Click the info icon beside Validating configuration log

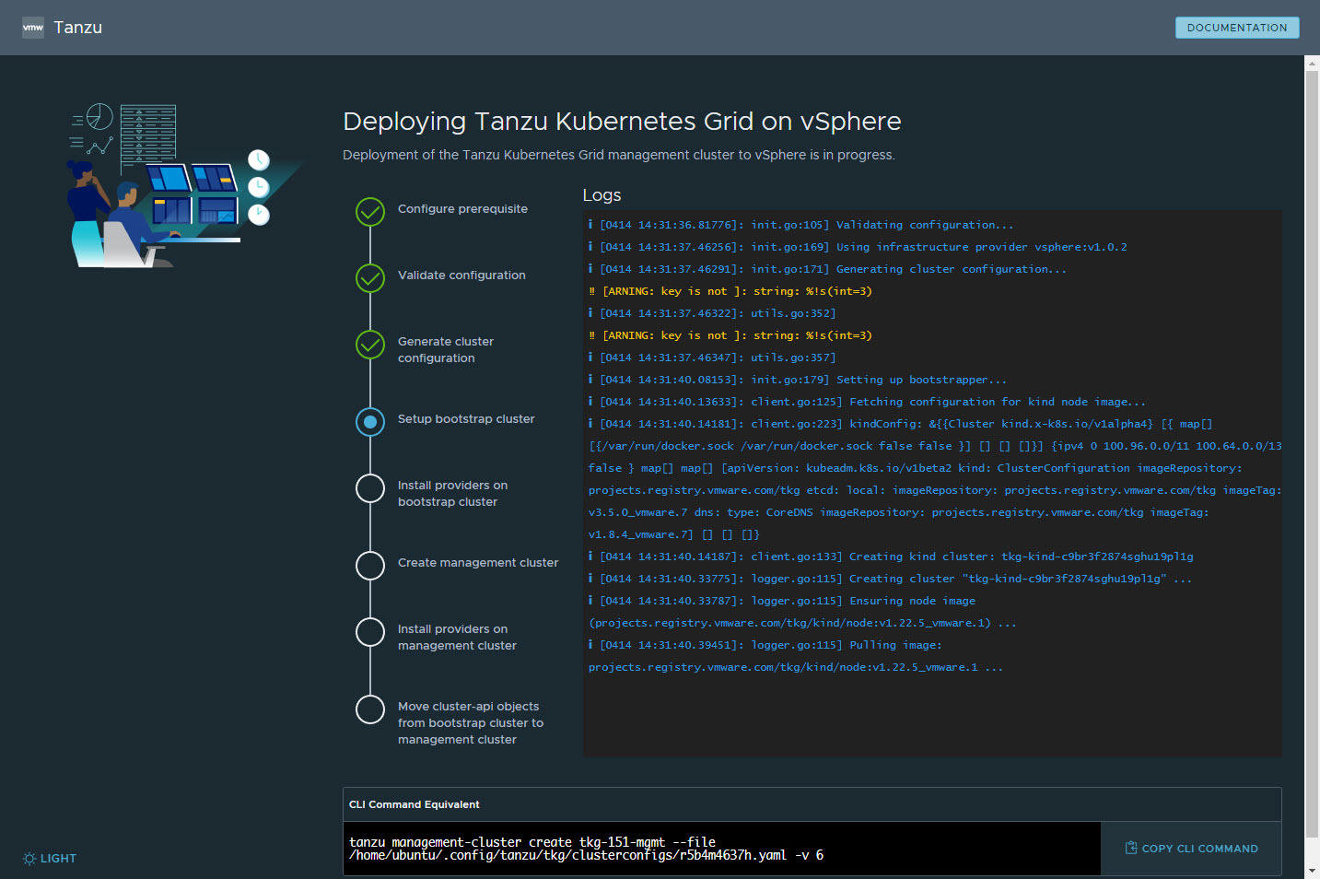click(x=591, y=225)
